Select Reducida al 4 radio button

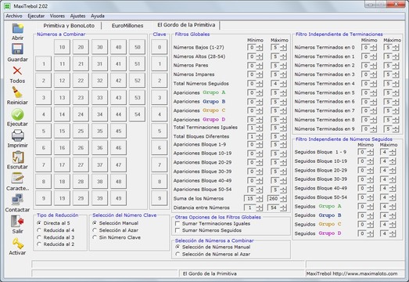click(39, 230)
